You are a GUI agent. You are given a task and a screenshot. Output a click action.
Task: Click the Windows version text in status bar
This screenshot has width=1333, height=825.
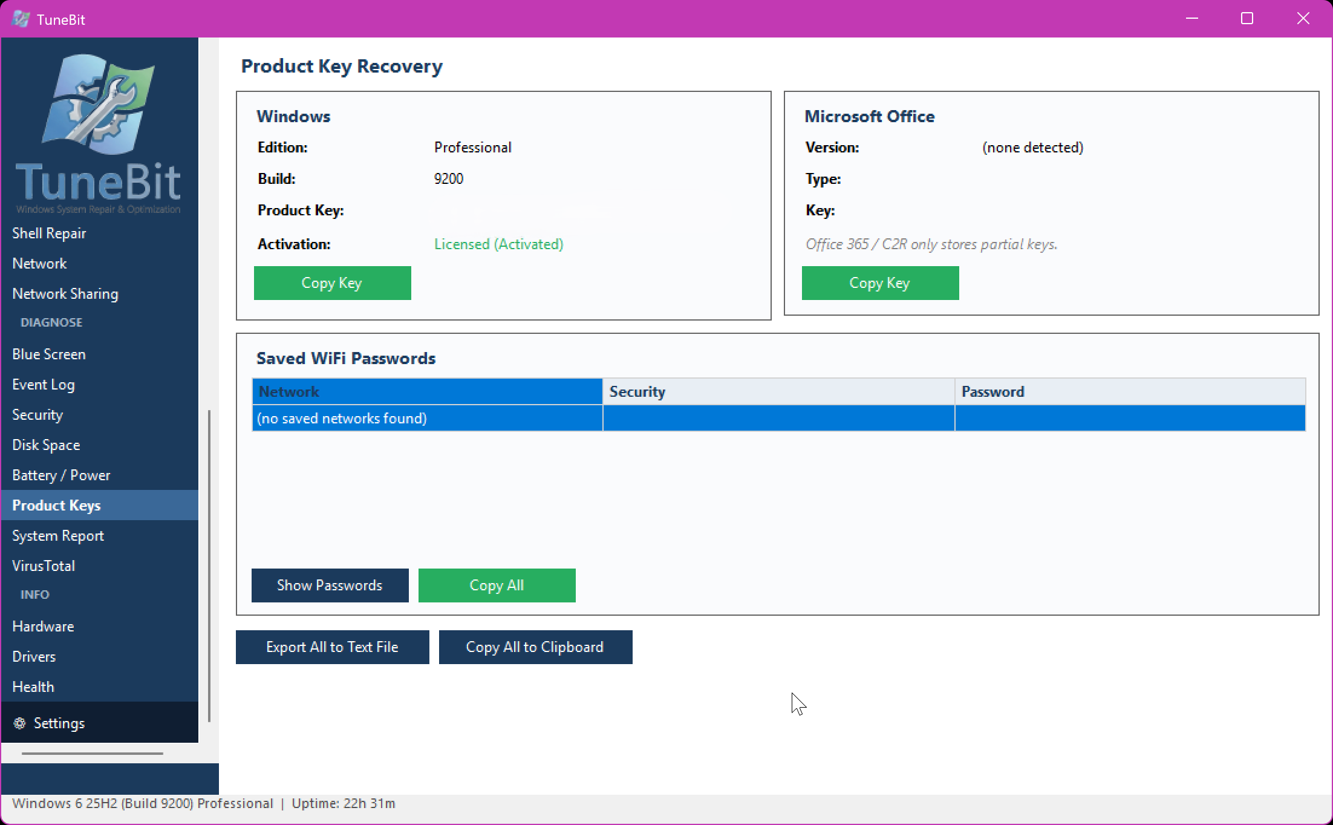143,803
